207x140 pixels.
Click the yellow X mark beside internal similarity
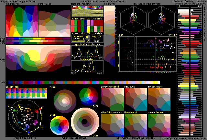pyautogui.click(x=87, y=37)
